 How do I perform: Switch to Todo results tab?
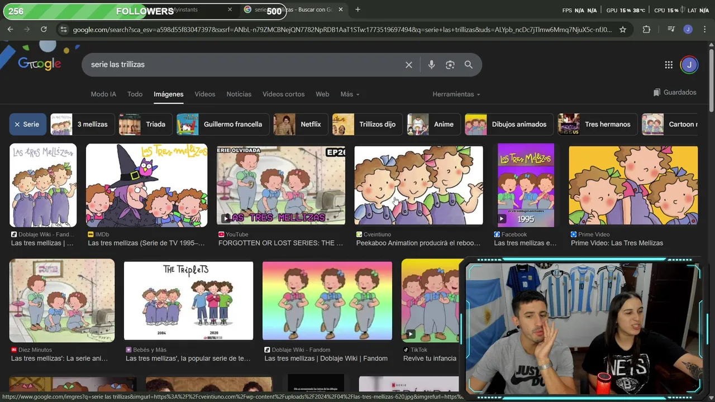point(135,94)
